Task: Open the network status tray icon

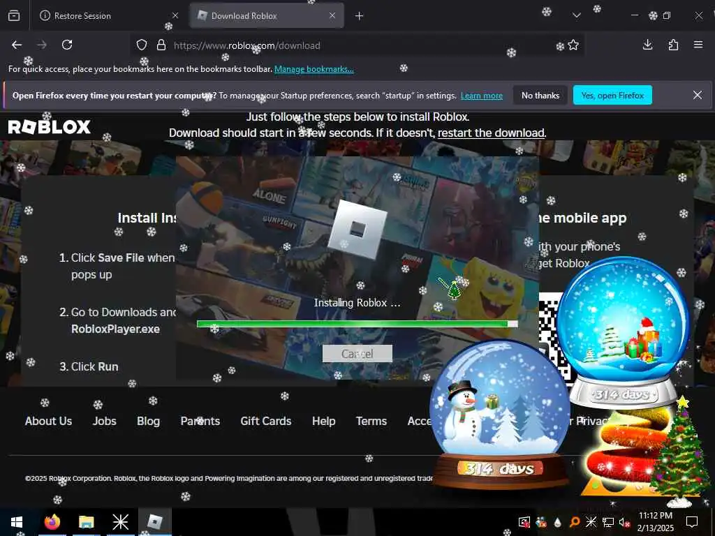Action: click(608, 522)
